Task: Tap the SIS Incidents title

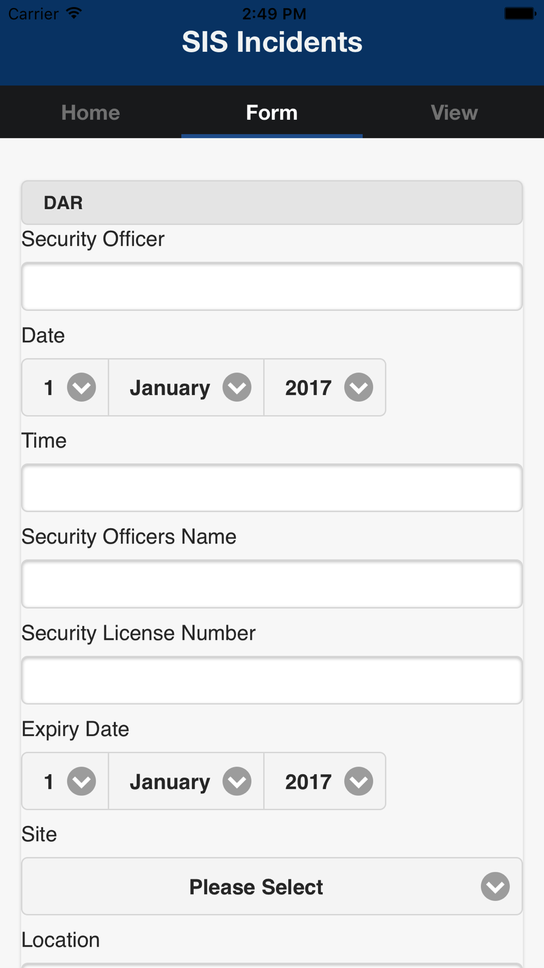Action: pos(272,42)
